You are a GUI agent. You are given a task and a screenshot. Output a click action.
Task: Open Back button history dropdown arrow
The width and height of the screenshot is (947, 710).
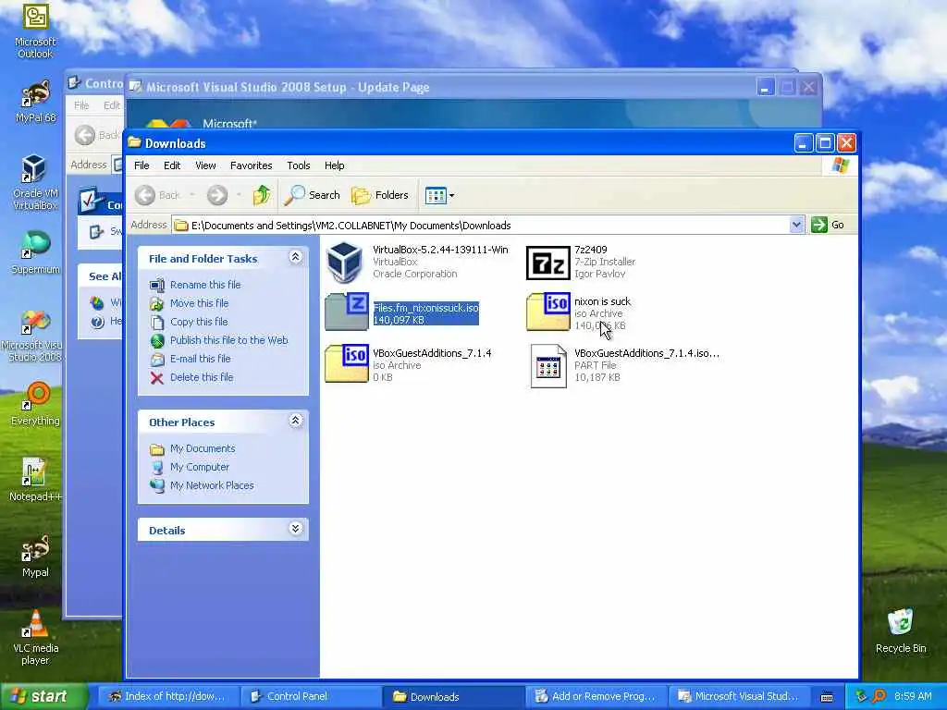[192, 195]
